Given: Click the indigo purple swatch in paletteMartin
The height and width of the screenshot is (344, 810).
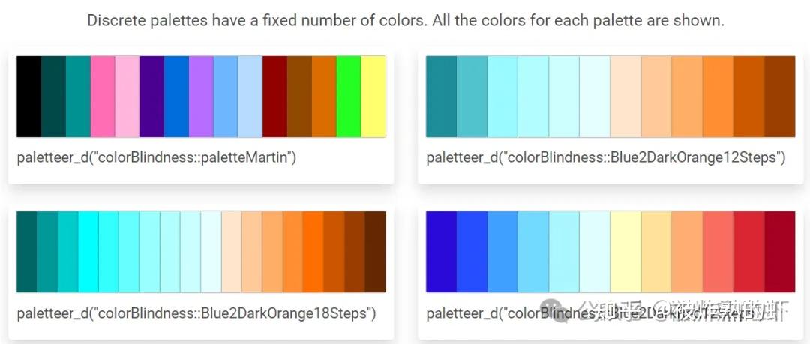Looking at the screenshot, I should tap(151, 97).
